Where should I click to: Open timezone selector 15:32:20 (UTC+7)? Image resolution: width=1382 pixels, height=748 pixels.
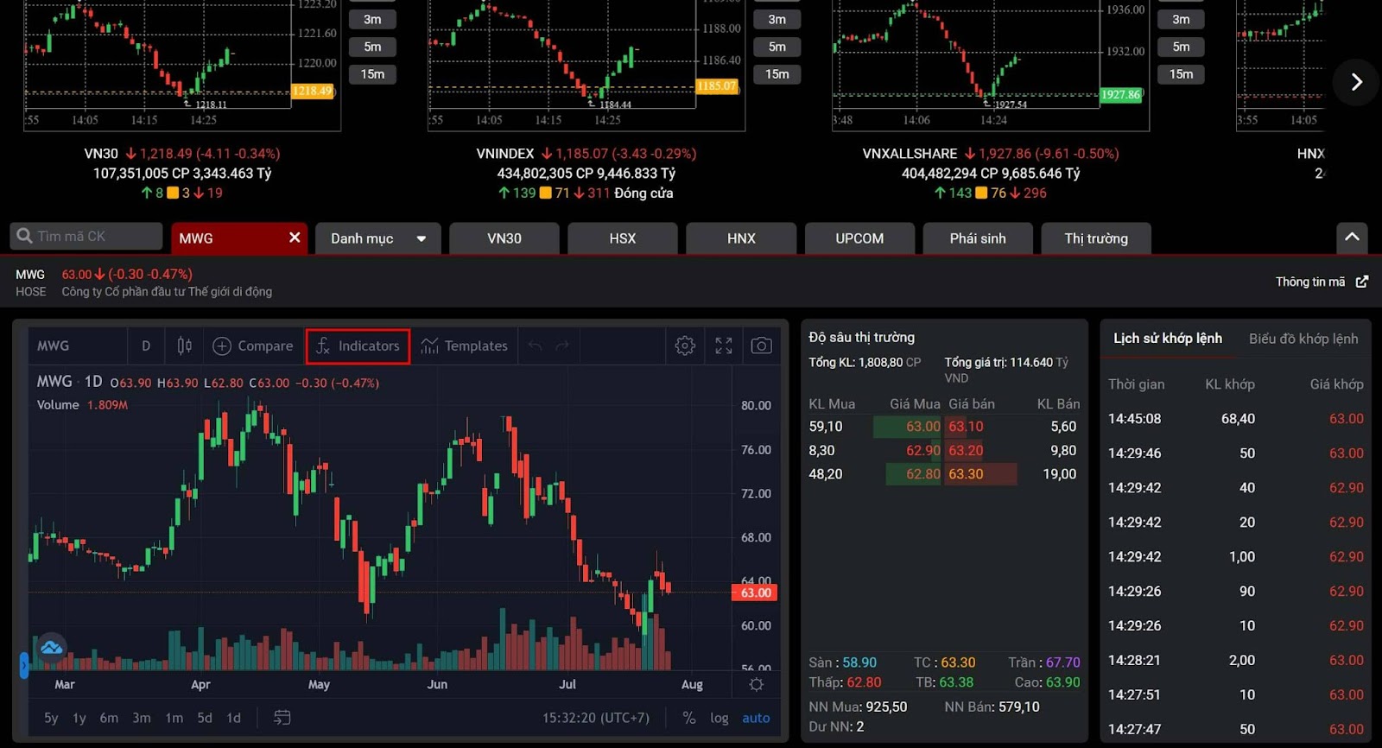[596, 718]
